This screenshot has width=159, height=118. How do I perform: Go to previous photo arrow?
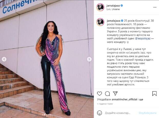click(4, 59)
